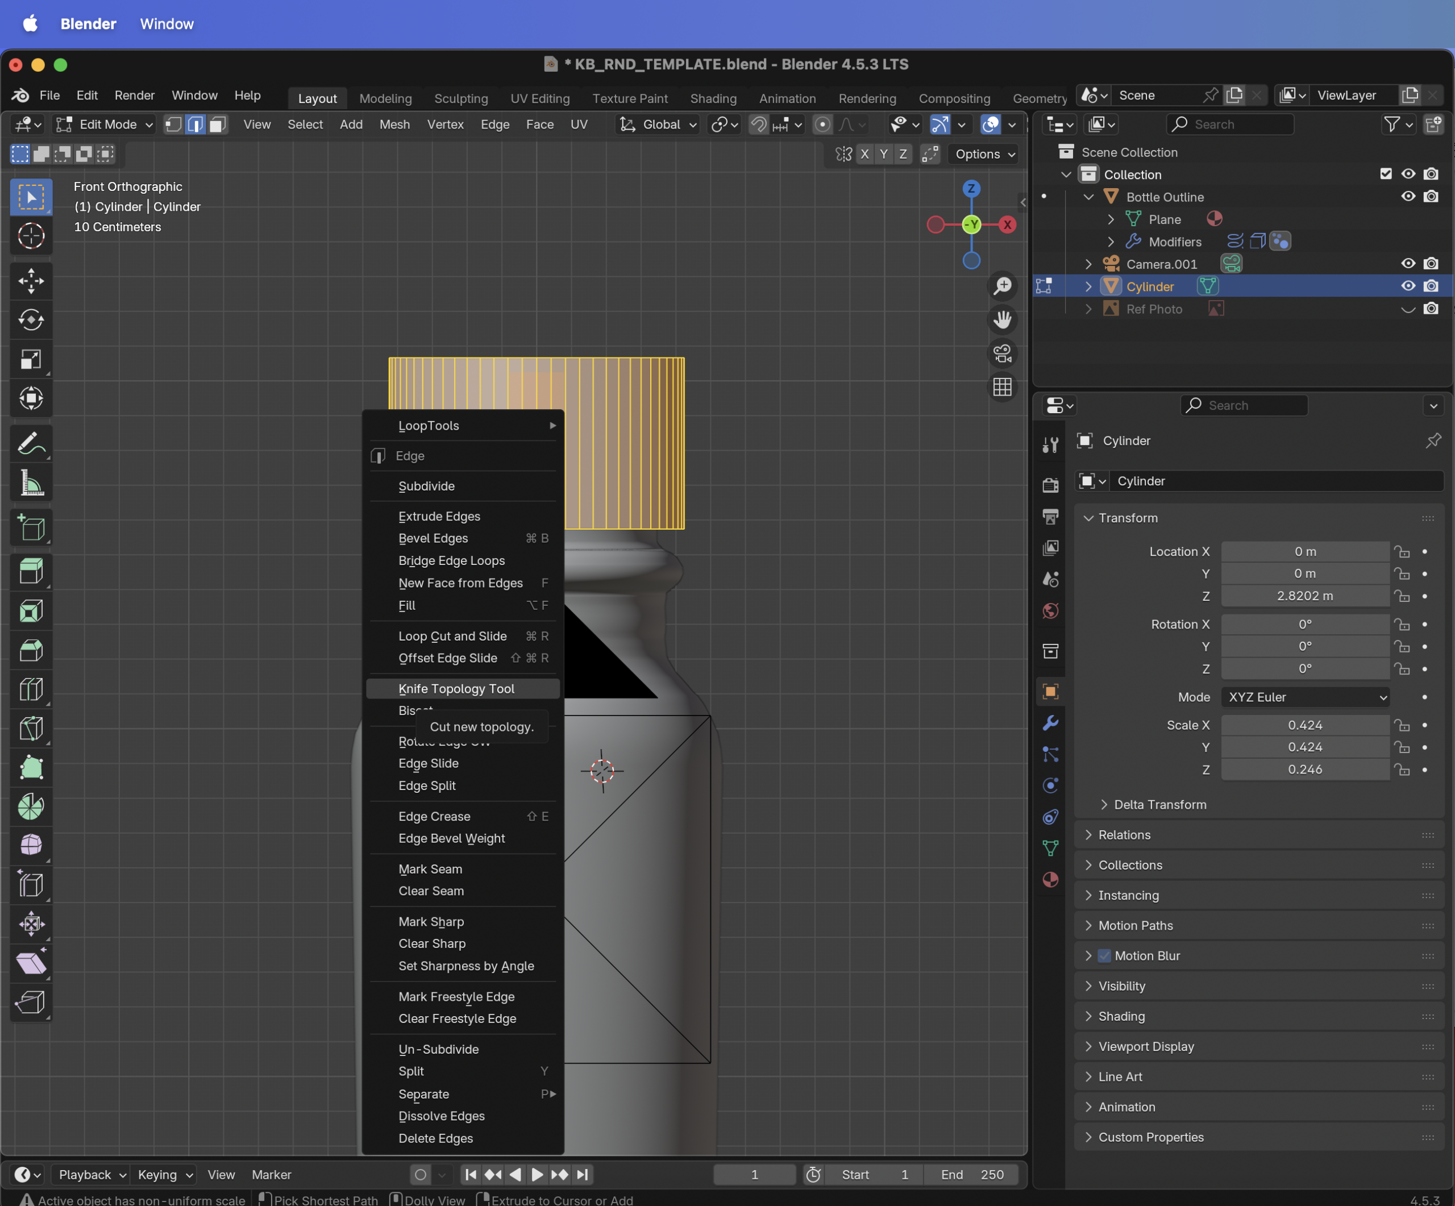This screenshot has height=1206, width=1455.
Task: Open the Material properties tab icon
Action: pyautogui.click(x=1050, y=879)
